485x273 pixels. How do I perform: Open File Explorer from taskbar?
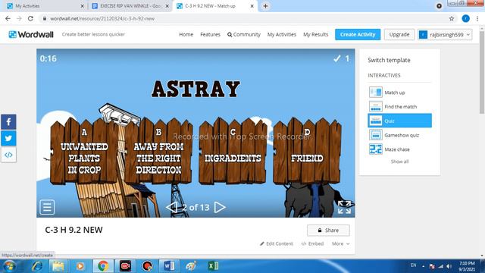(58, 266)
